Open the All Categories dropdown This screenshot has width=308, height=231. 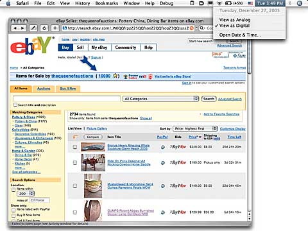160,99
